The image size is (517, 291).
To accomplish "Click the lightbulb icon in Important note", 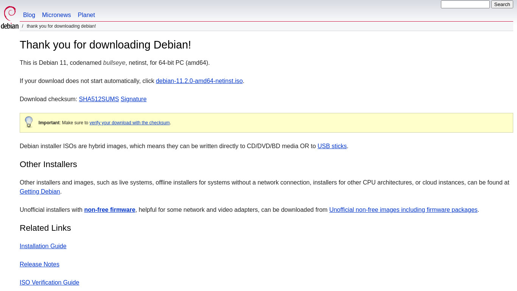I will click(29, 122).
